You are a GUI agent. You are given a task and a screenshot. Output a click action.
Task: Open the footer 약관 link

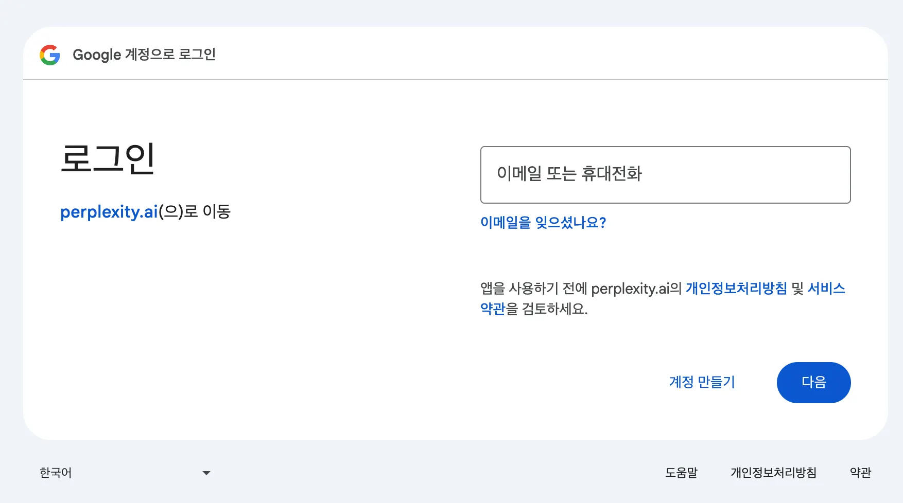[x=860, y=473]
